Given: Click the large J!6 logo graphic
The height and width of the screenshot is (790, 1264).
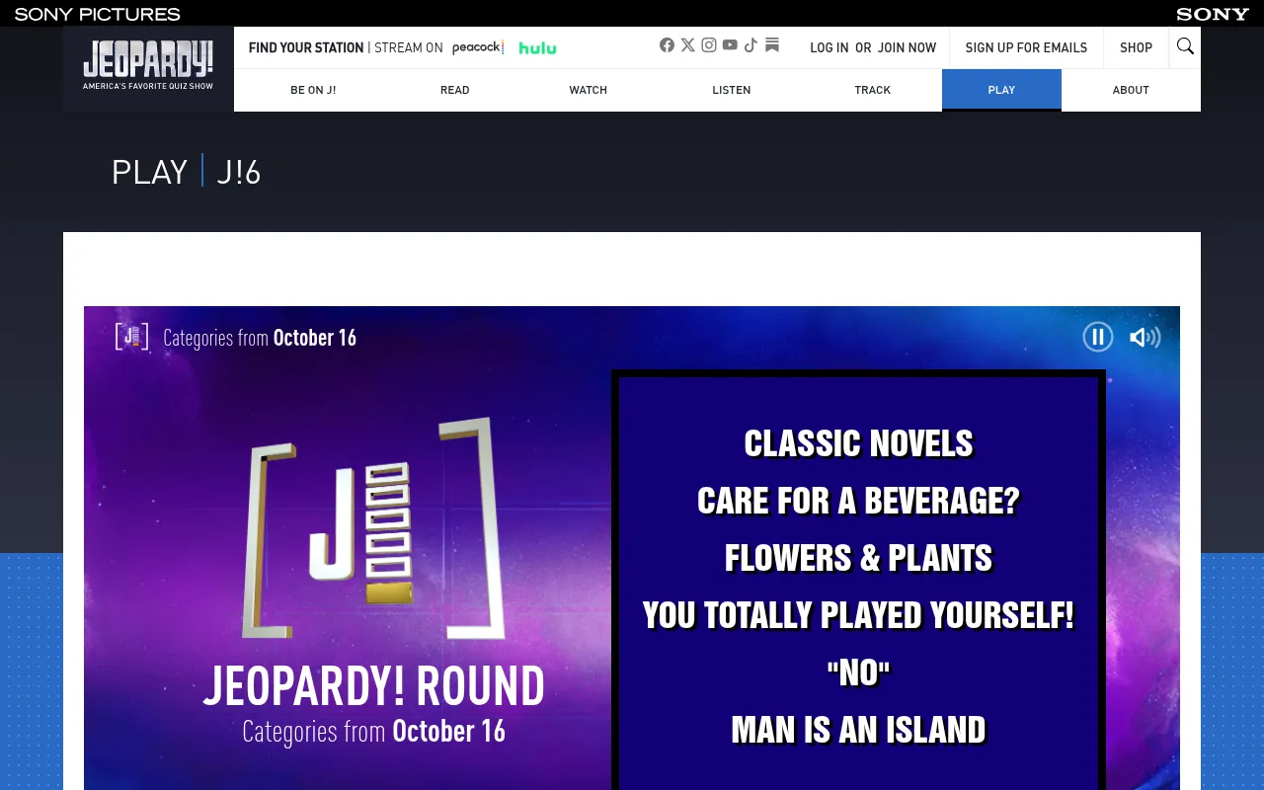Looking at the screenshot, I should click(x=373, y=528).
